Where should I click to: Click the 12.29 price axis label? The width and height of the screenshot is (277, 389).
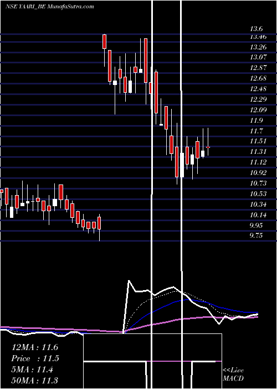click(258, 99)
